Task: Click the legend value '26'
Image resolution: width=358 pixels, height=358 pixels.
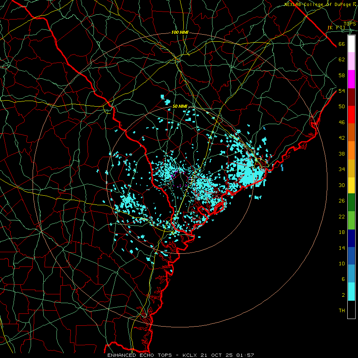Action: click(342, 201)
